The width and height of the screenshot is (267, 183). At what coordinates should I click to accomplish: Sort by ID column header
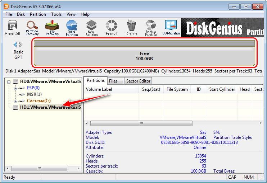199,89
